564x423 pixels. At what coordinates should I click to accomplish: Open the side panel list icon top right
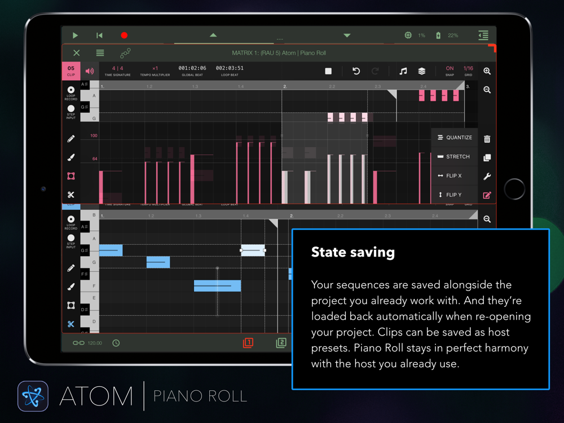[483, 35]
